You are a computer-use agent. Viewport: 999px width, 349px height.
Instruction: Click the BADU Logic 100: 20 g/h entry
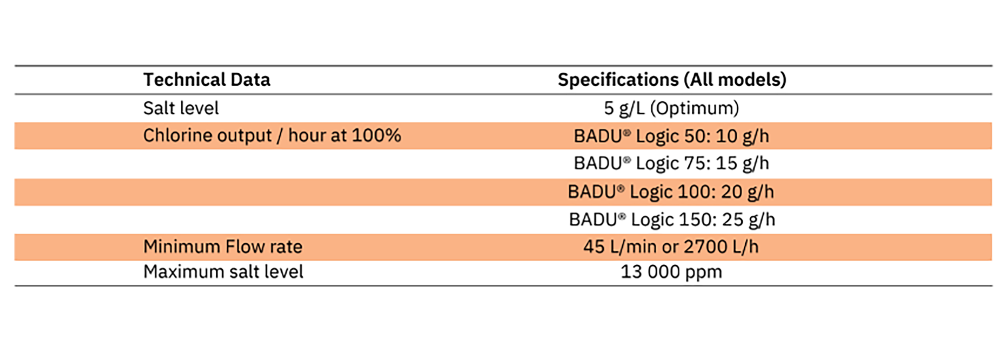click(x=671, y=192)
